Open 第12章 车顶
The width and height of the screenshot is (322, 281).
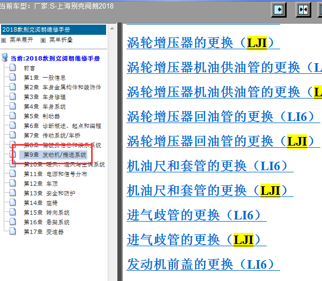click(x=41, y=184)
